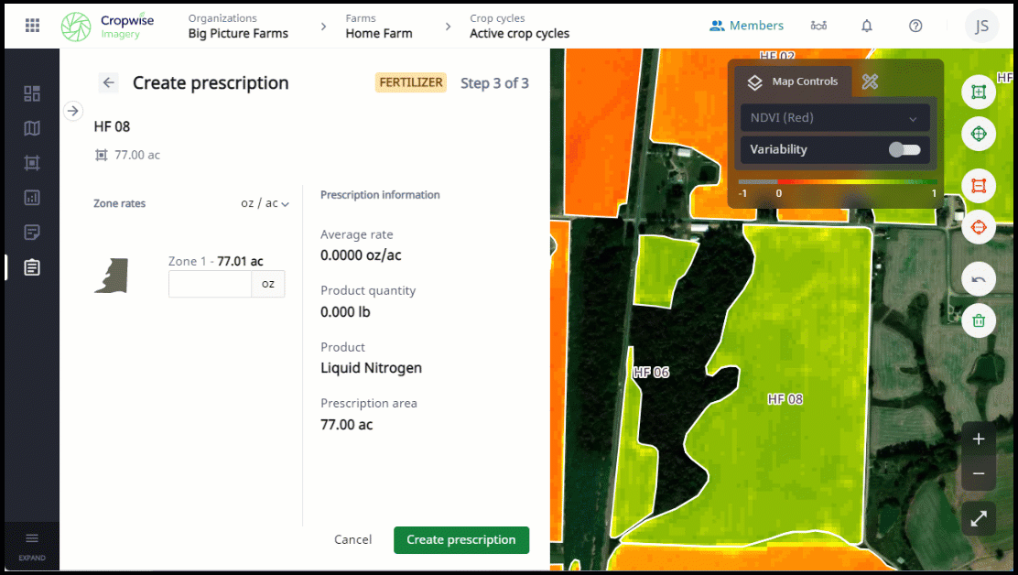Open the reports chart sidebar icon
The image size is (1018, 575).
coord(32,198)
